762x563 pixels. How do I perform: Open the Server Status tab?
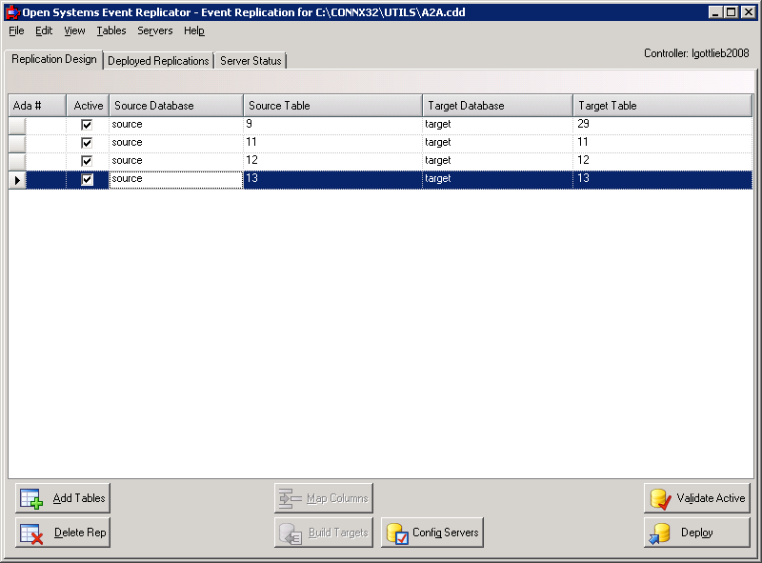249,60
